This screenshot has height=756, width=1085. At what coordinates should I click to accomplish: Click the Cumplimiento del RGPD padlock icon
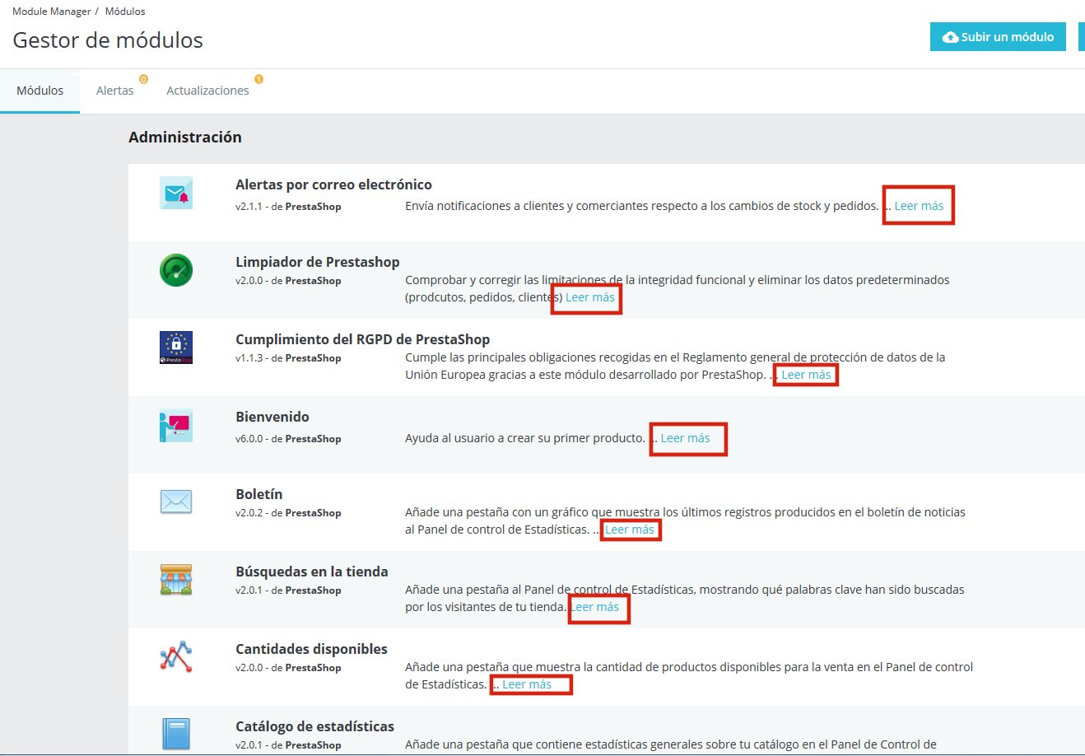pos(176,348)
